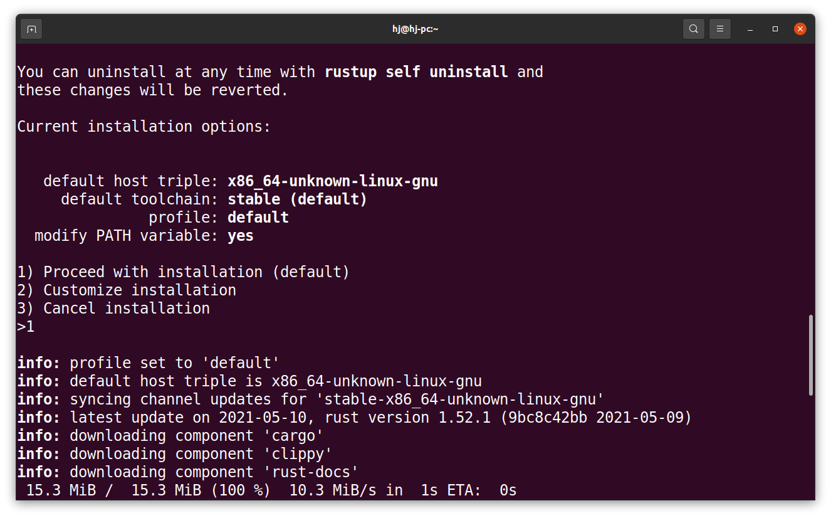
Task: Click the option 2) Customize installation
Action: pyautogui.click(x=126, y=290)
